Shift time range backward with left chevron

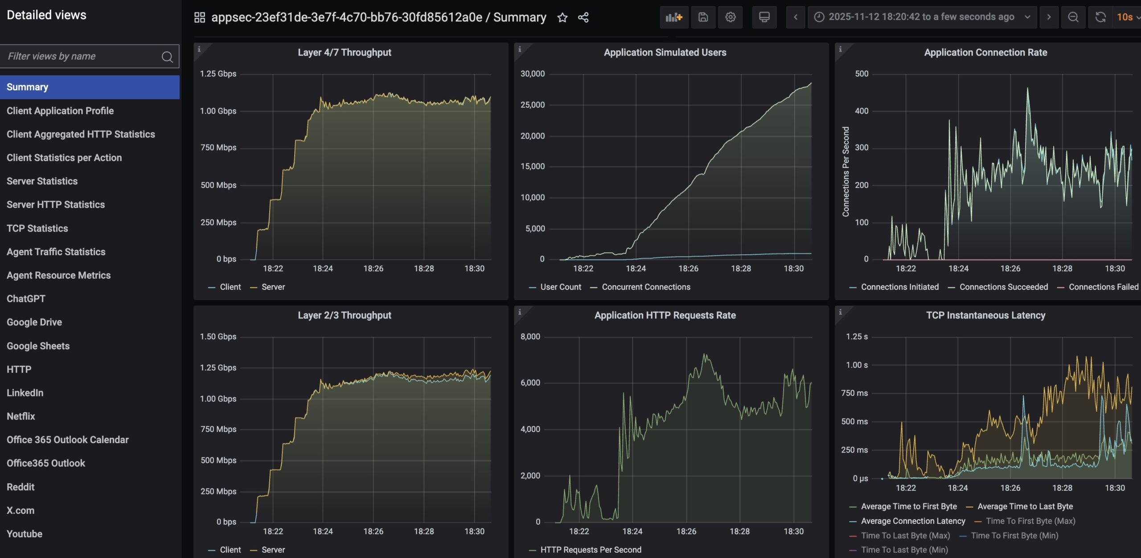pos(796,17)
